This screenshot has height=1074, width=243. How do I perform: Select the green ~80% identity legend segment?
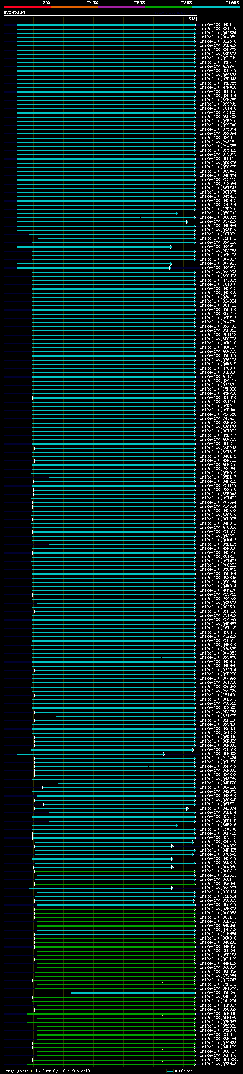[x=169, y=7]
